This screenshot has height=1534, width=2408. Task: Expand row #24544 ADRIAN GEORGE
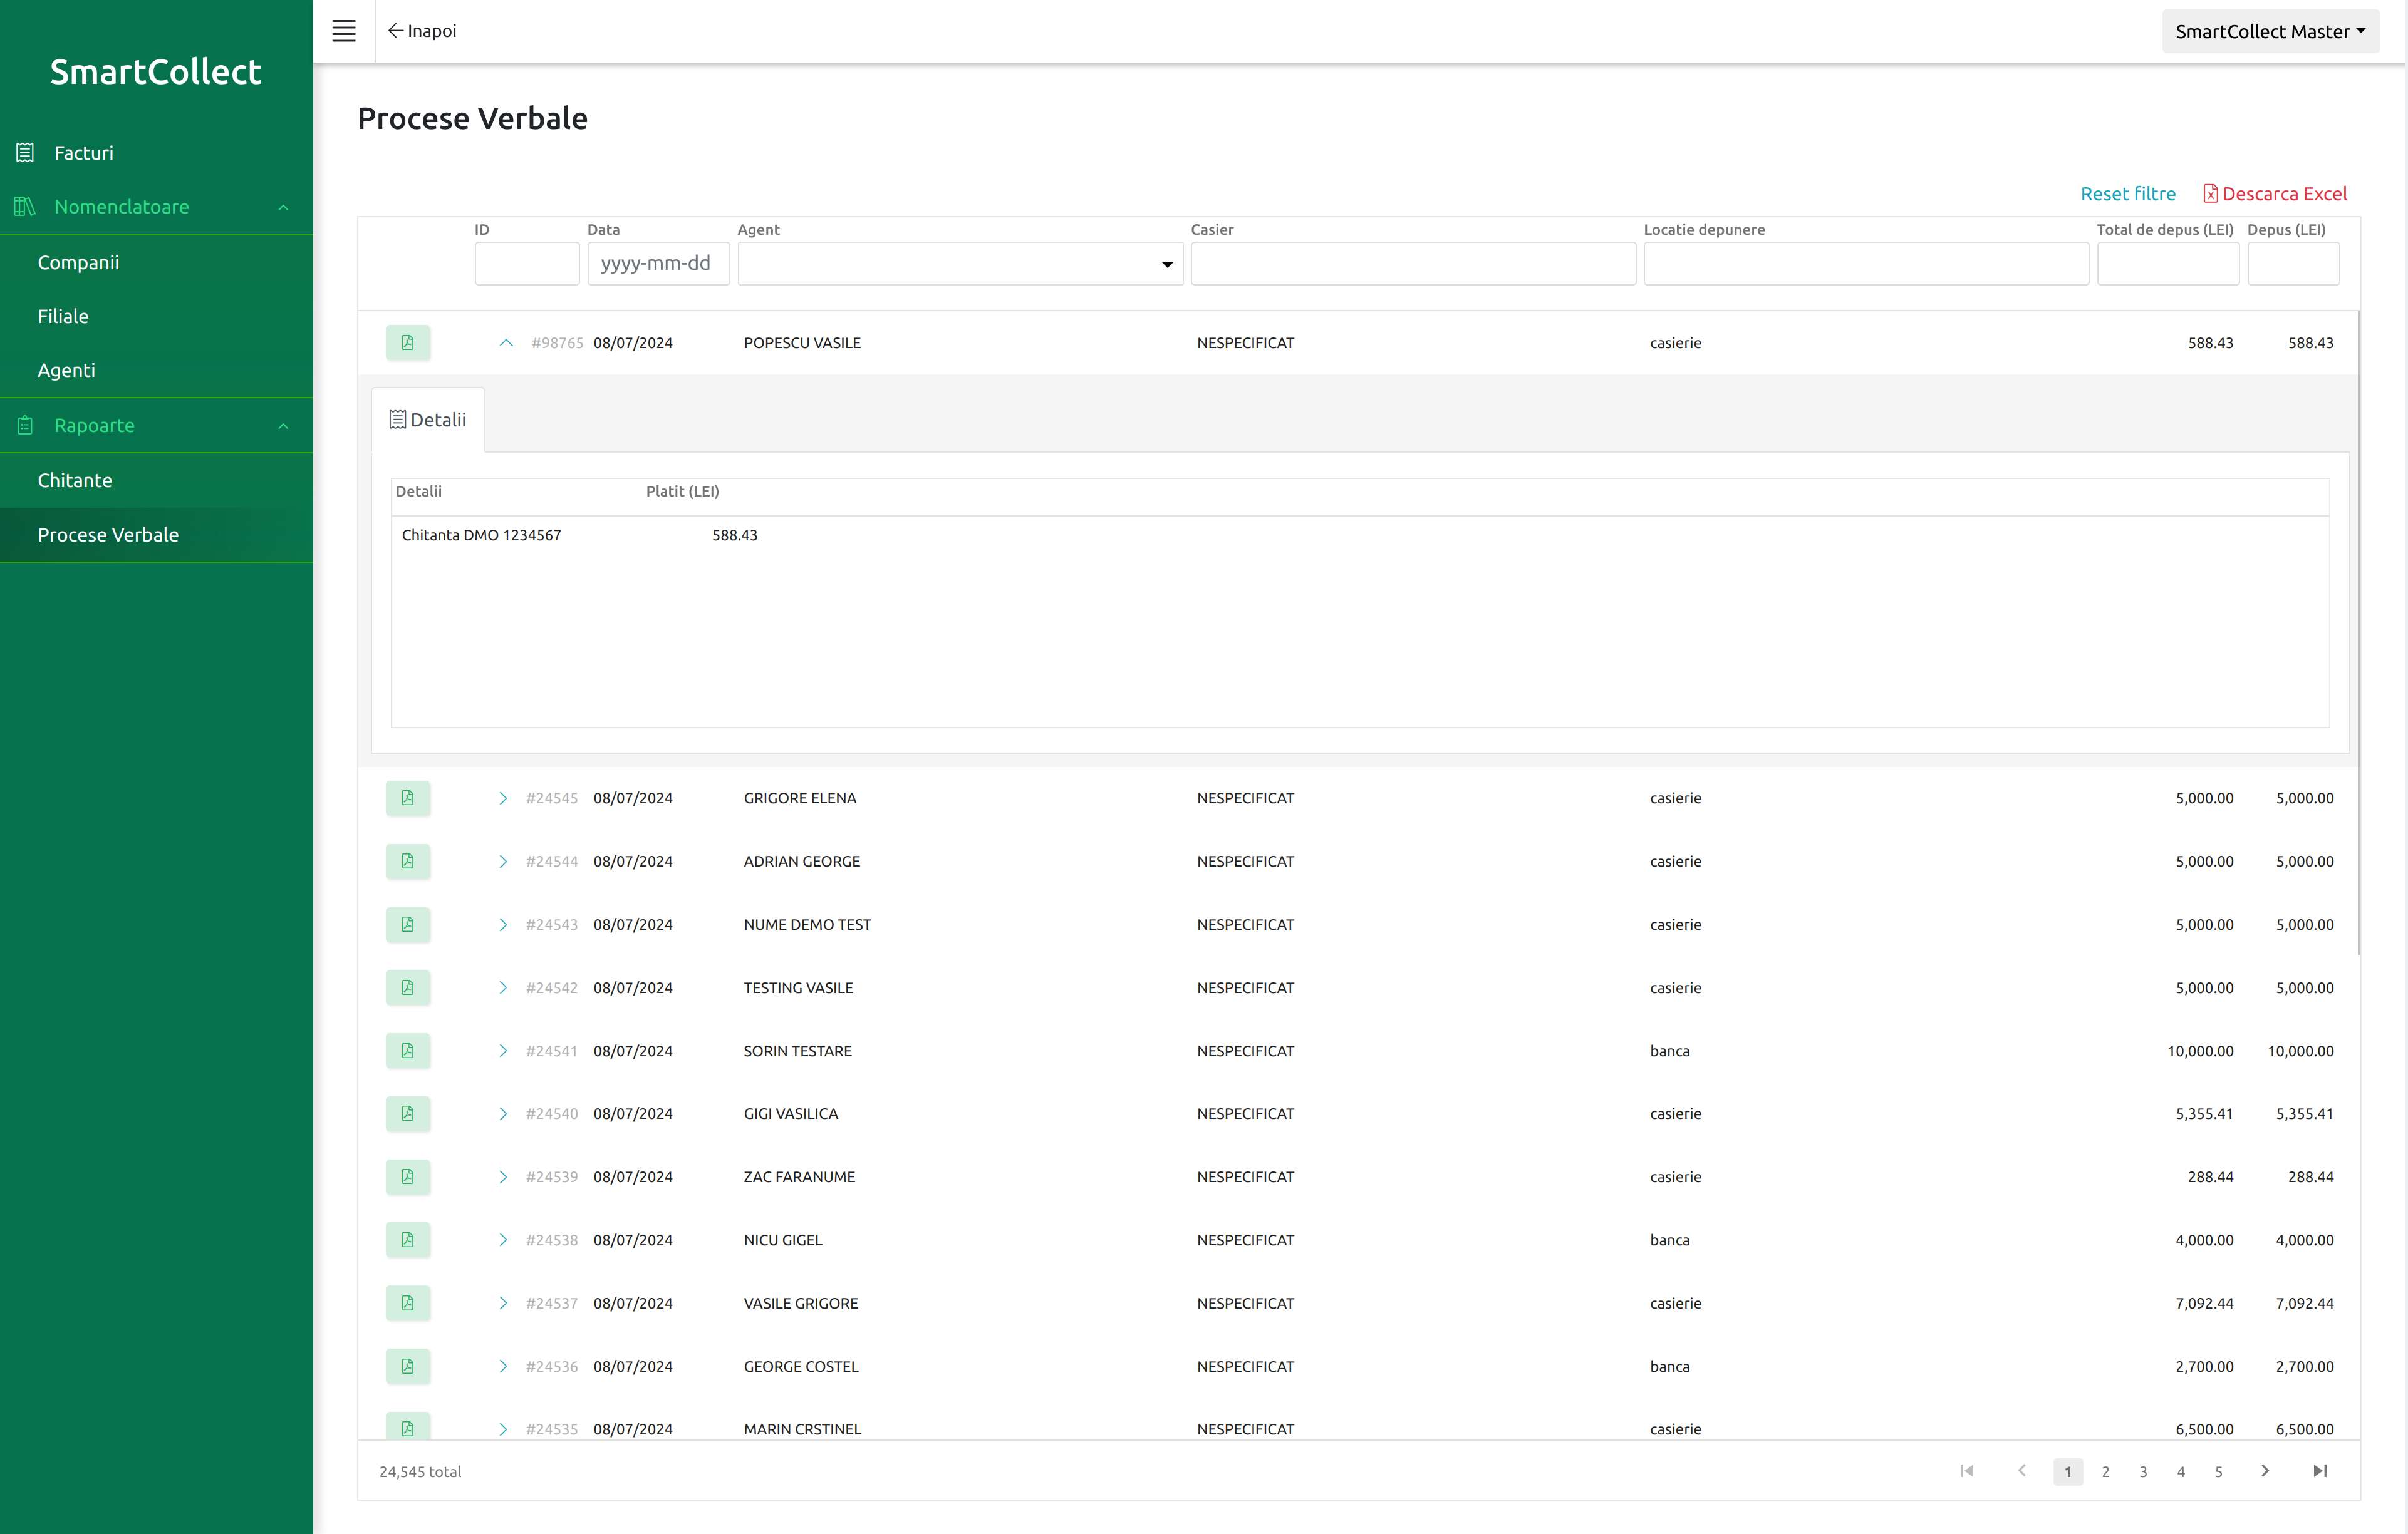pos(503,862)
